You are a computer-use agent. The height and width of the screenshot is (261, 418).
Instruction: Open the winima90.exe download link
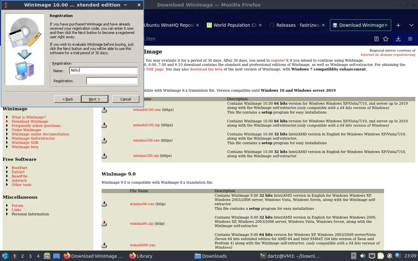click(142, 204)
